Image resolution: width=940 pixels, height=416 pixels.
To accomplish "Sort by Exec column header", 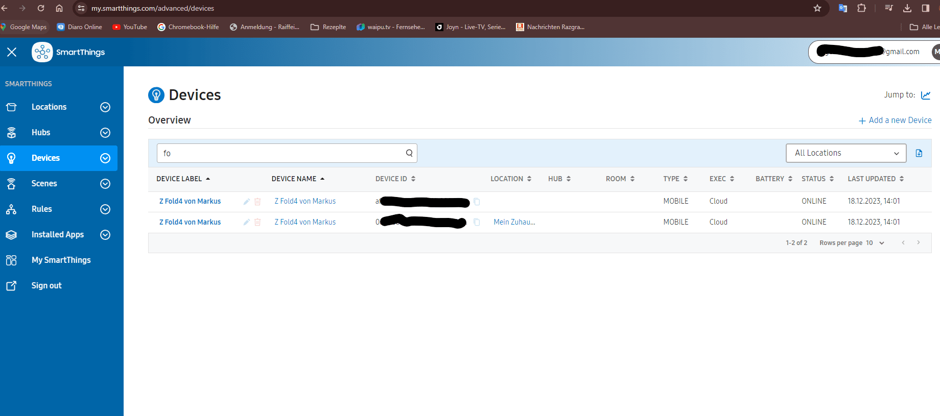I will click(x=722, y=179).
